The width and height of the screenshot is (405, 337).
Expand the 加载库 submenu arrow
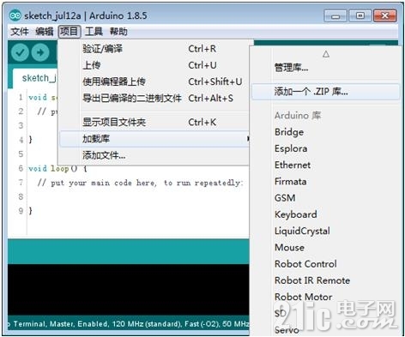pyautogui.click(x=248, y=139)
